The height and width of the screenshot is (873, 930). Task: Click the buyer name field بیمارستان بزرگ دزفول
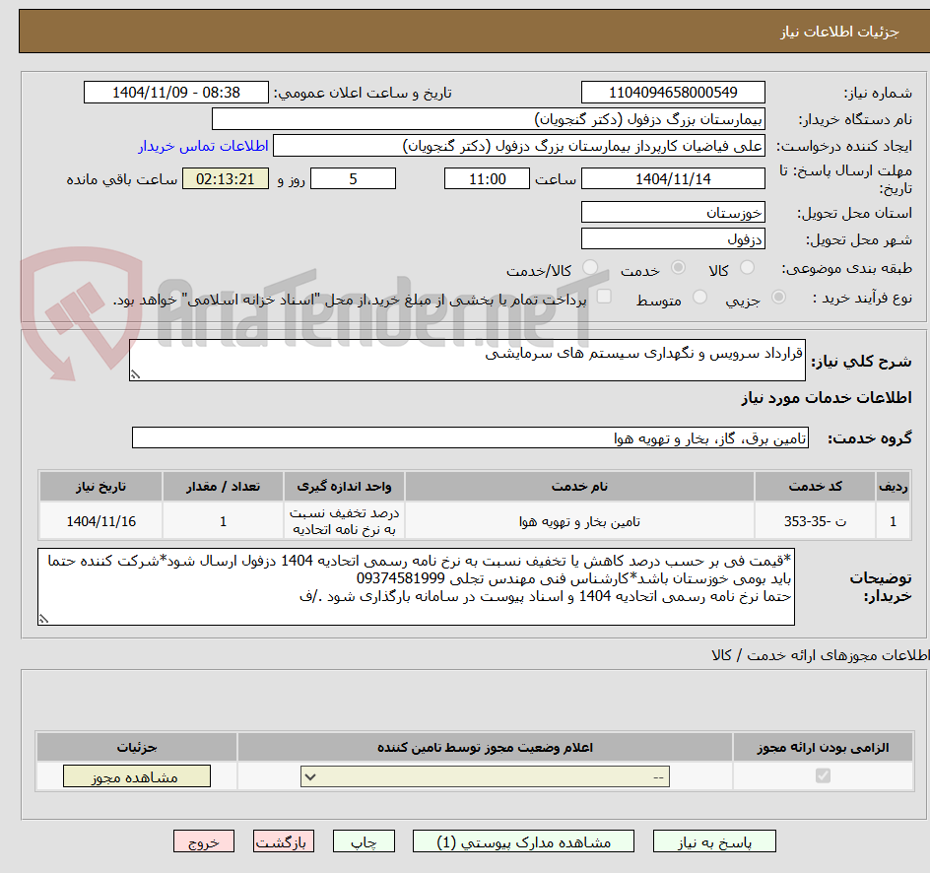pos(488,119)
